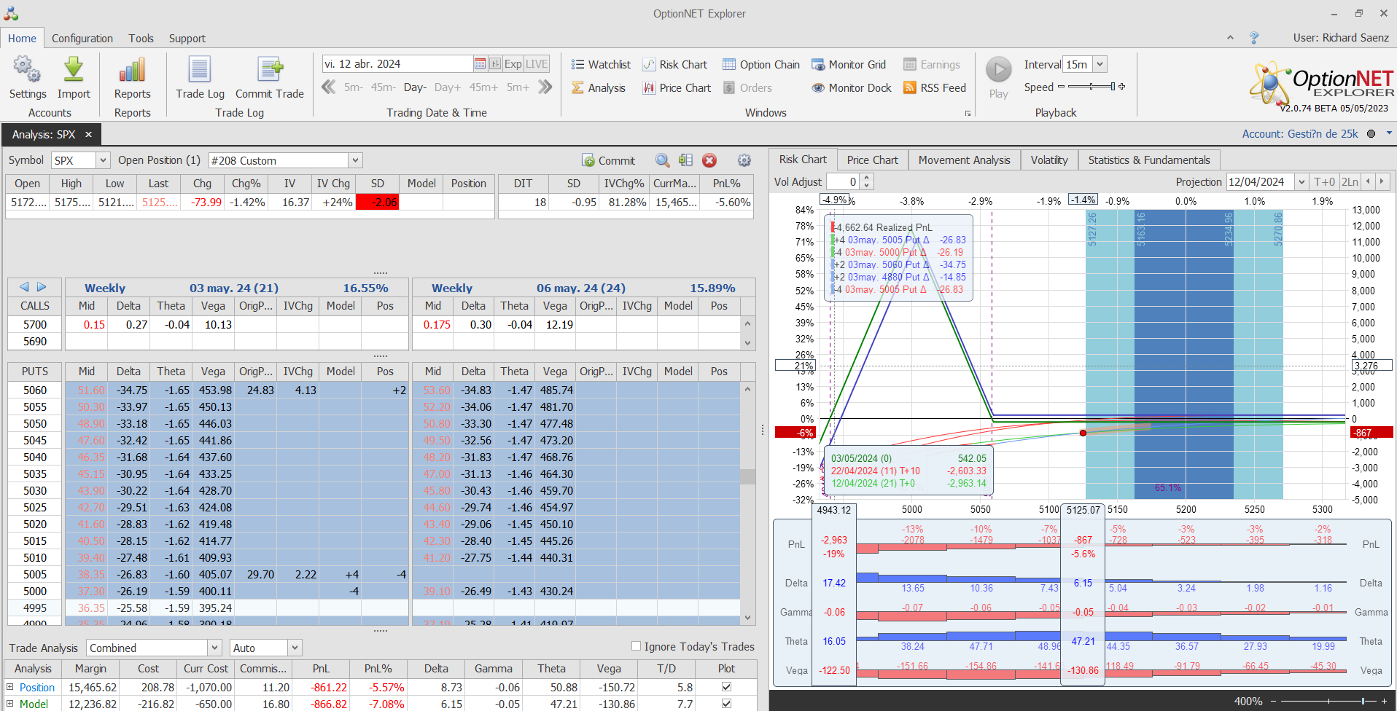Screen dimensions: 1397x711
Task: Open the Configuration ribbon tab
Action: point(82,38)
